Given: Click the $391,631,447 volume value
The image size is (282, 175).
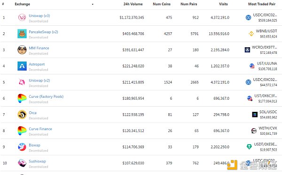Looking at the screenshot, I should 133,50.
